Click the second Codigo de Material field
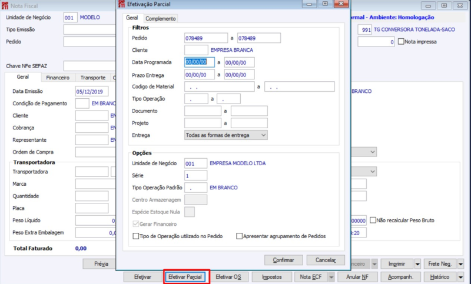Image resolution: width=471 pixels, height=284 pixels. coord(300,86)
